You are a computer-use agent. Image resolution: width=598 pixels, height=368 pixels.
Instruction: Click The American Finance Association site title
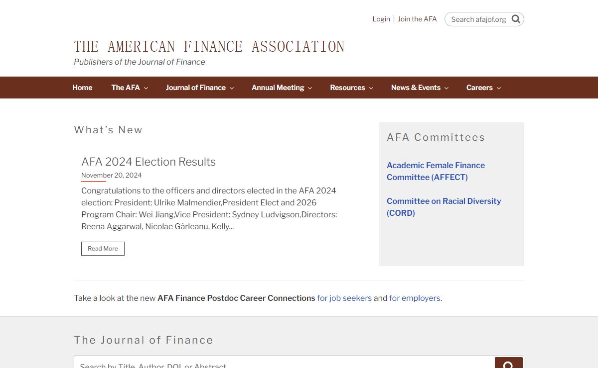point(209,47)
